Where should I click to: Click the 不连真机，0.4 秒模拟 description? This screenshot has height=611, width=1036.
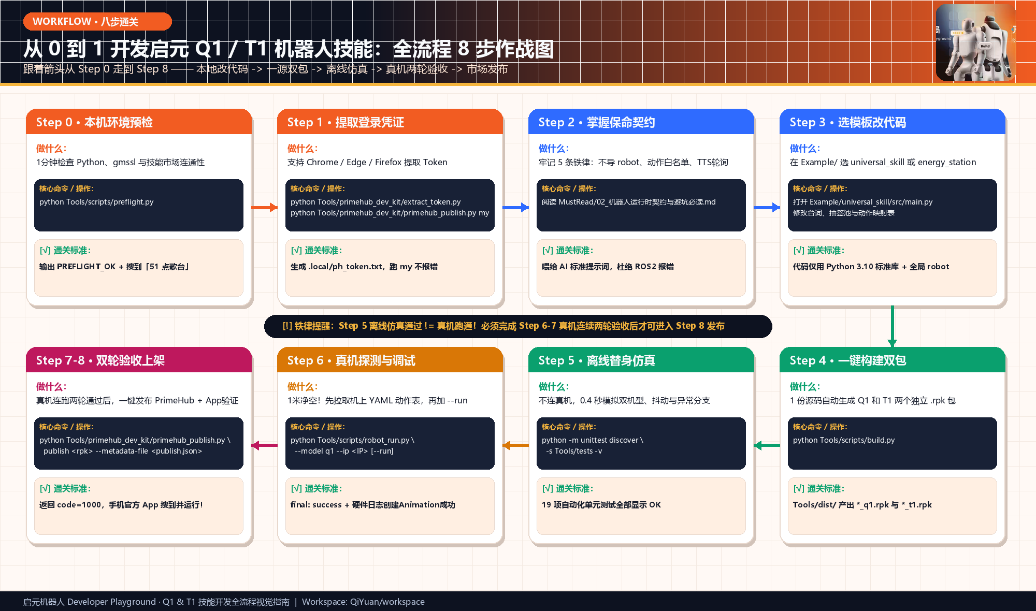624,401
